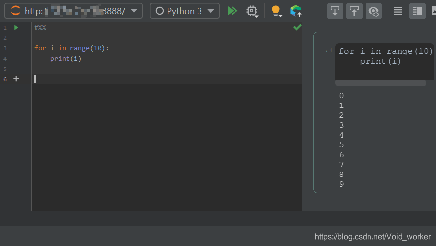Place cursor on empty line 6
This screenshot has height=246, width=436.
tap(167, 79)
